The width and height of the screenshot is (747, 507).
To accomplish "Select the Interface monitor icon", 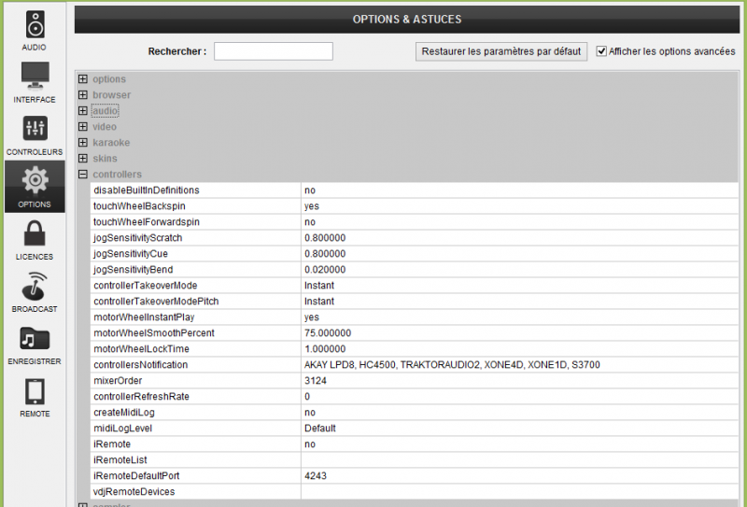I will click(x=35, y=76).
